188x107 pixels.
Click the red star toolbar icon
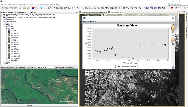pos(172,8)
